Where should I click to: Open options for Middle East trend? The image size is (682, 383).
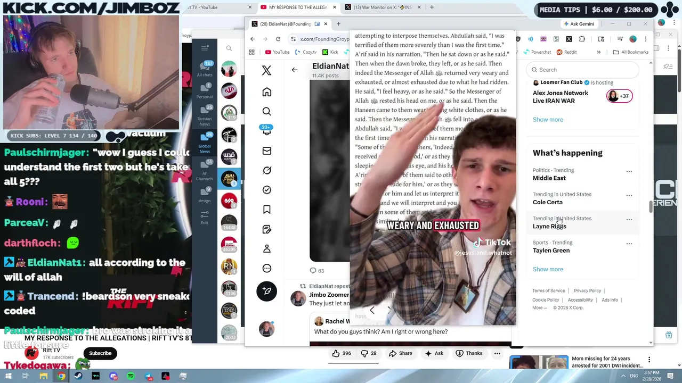click(629, 171)
